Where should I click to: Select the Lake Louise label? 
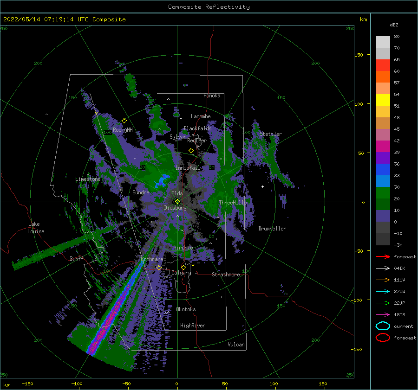[36, 228]
